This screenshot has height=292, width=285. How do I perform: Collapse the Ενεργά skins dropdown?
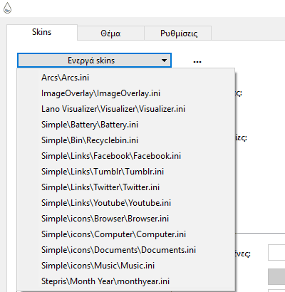(94, 61)
